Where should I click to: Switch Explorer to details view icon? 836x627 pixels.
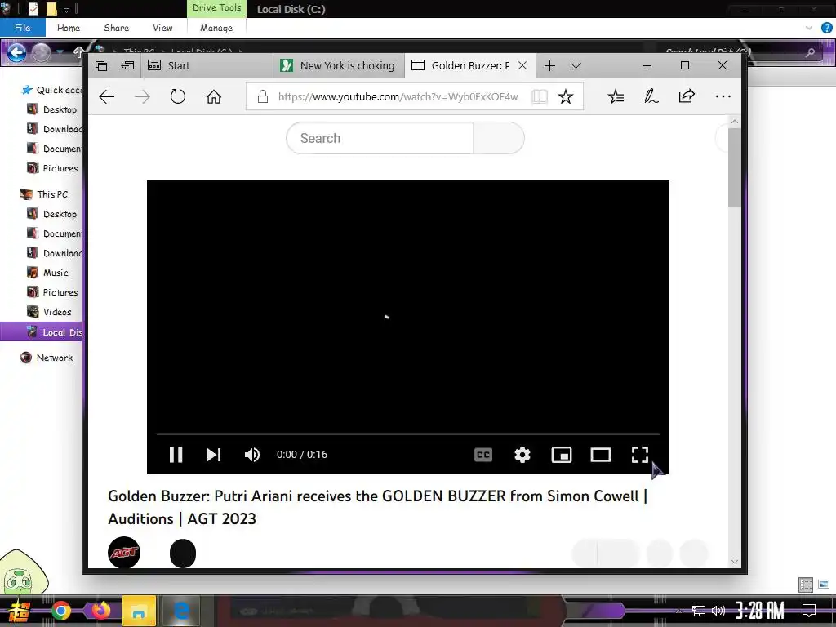pyautogui.click(x=806, y=585)
